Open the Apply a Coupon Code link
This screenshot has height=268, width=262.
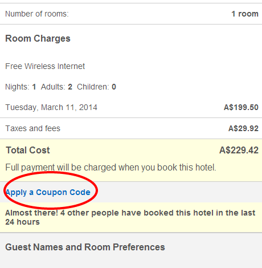pos(48,192)
